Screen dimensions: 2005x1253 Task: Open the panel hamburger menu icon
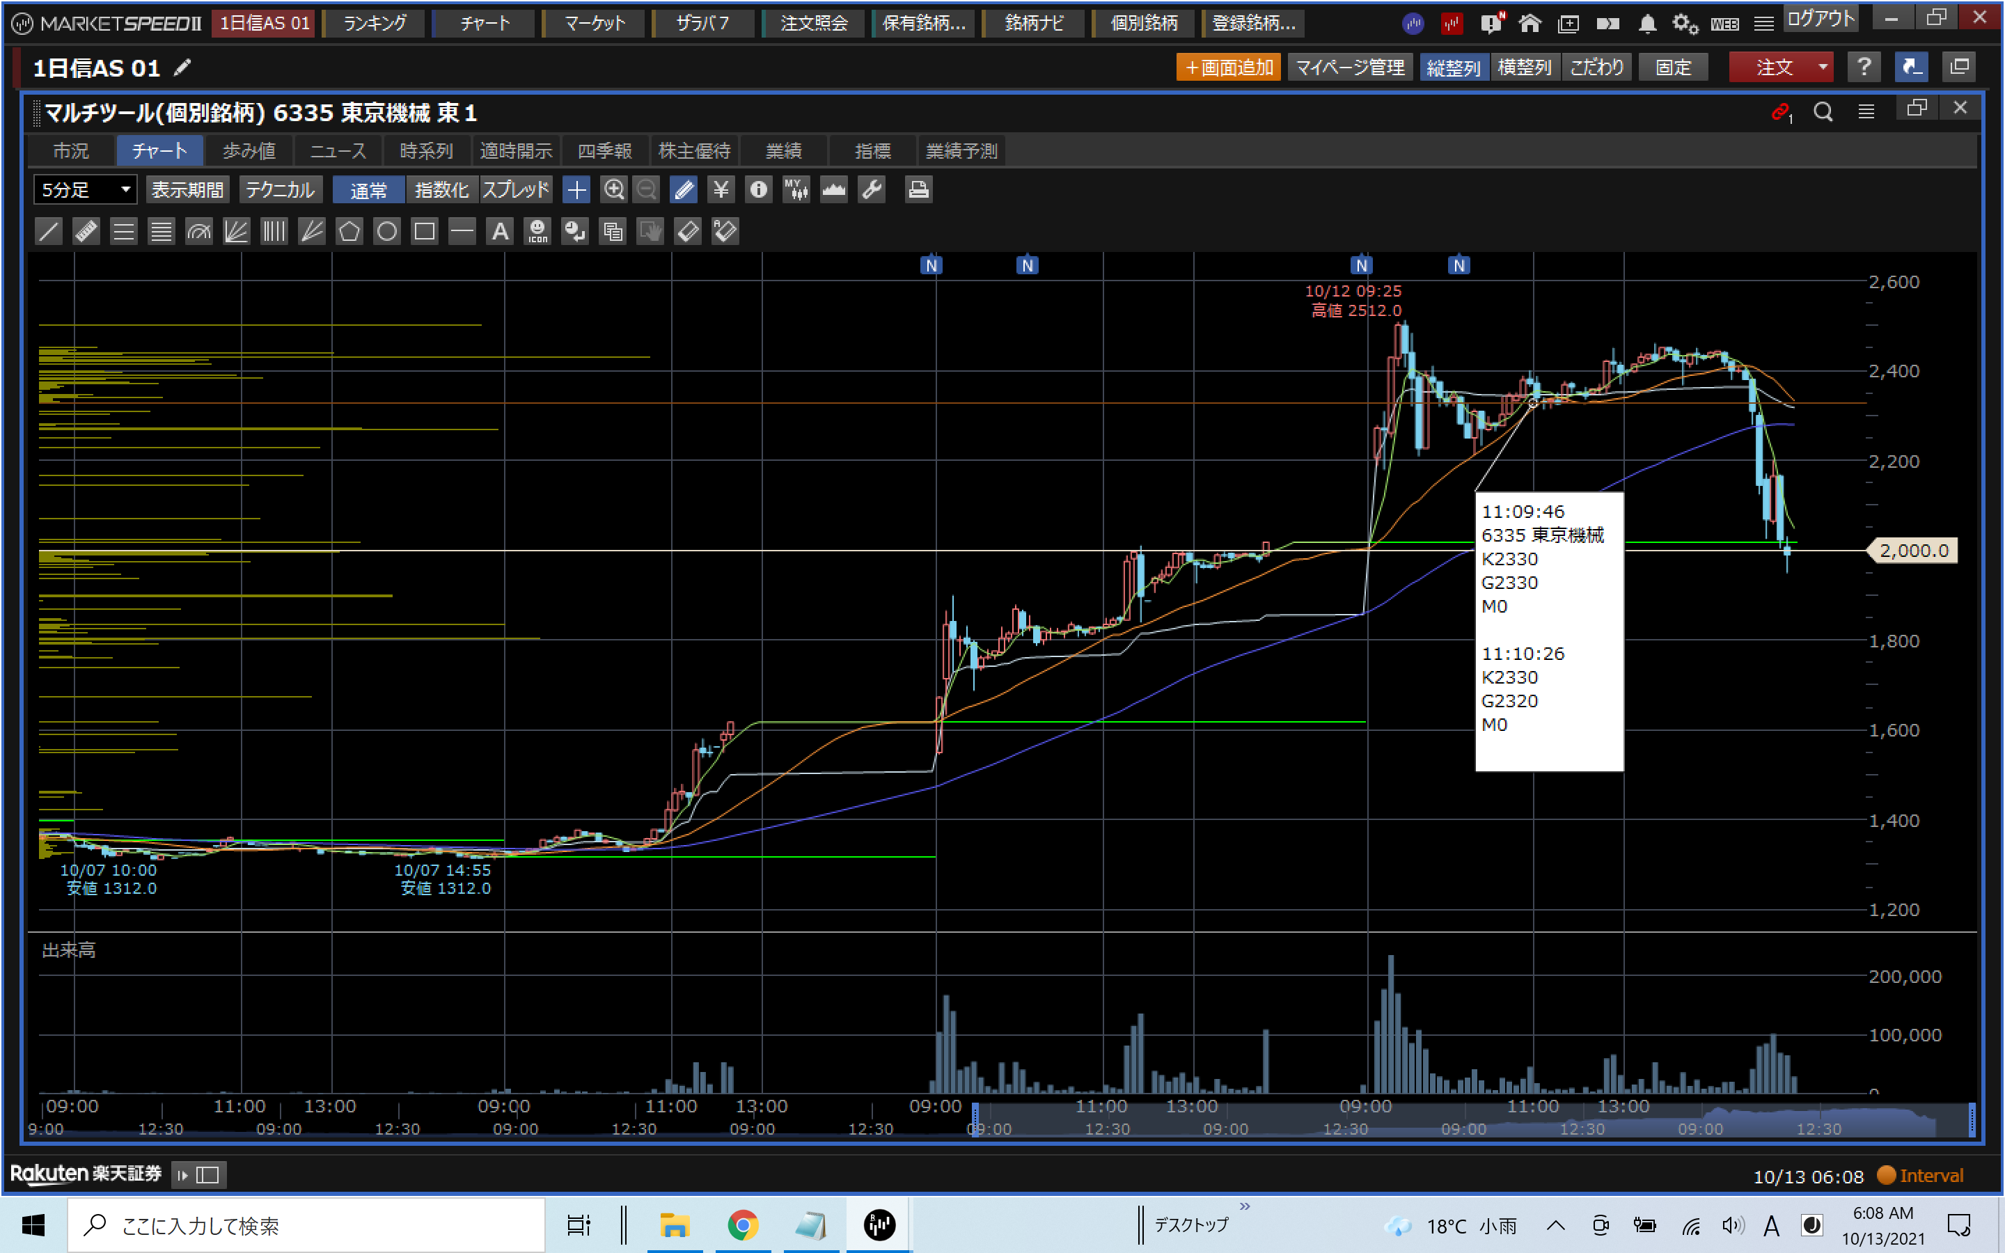coord(1866,112)
